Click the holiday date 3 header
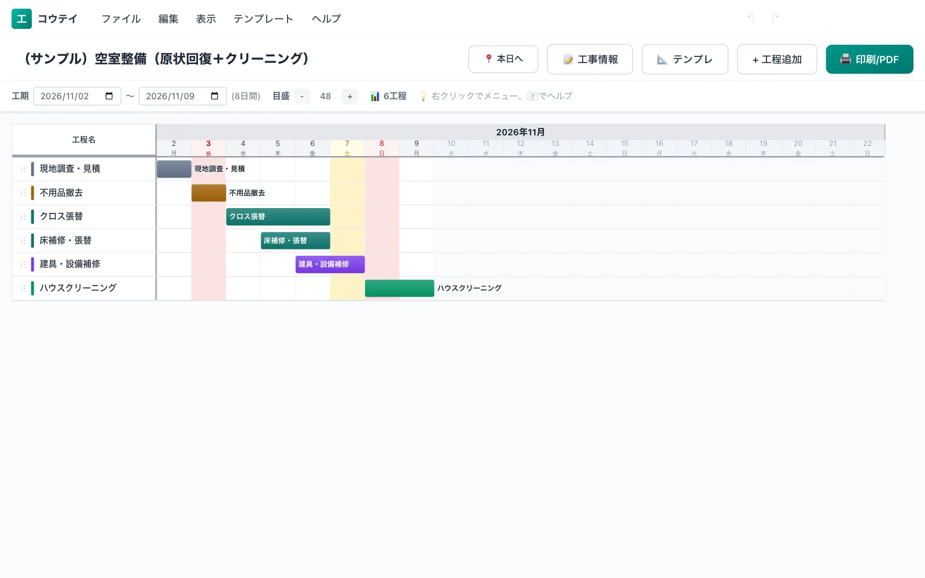 coord(209,148)
